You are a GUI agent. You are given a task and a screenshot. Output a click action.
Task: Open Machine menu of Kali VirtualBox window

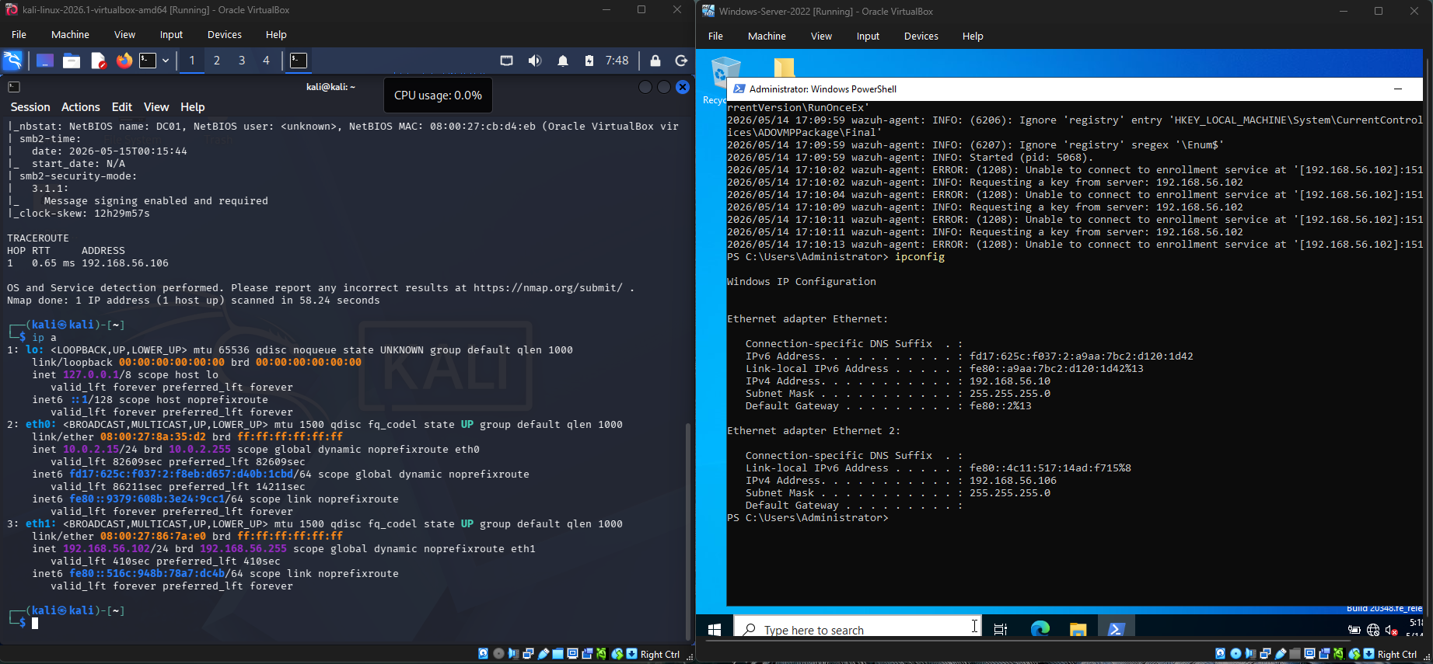point(70,34)
